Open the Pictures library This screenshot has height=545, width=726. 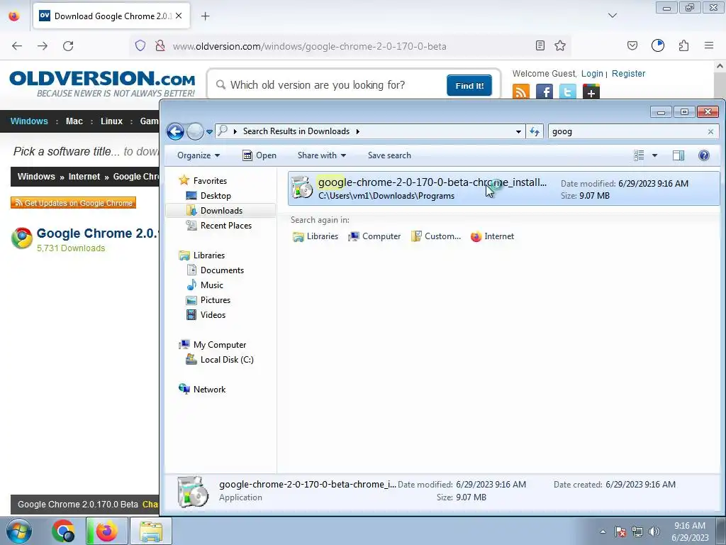208,300
